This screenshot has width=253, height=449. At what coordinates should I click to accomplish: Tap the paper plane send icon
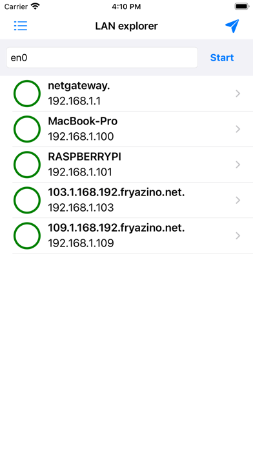[232, 26]
